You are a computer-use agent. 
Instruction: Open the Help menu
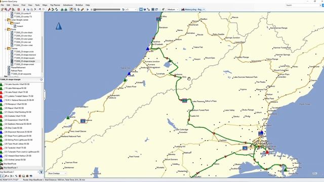point(88,5)
